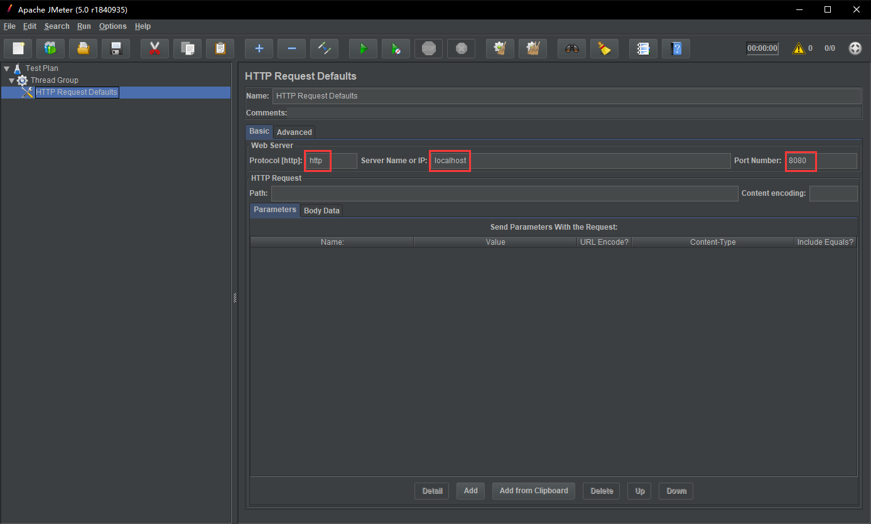Viewport: 871px width, 524px height.
Task: Reset search with the yellow brush icon
Action: (x=604, y=48)
